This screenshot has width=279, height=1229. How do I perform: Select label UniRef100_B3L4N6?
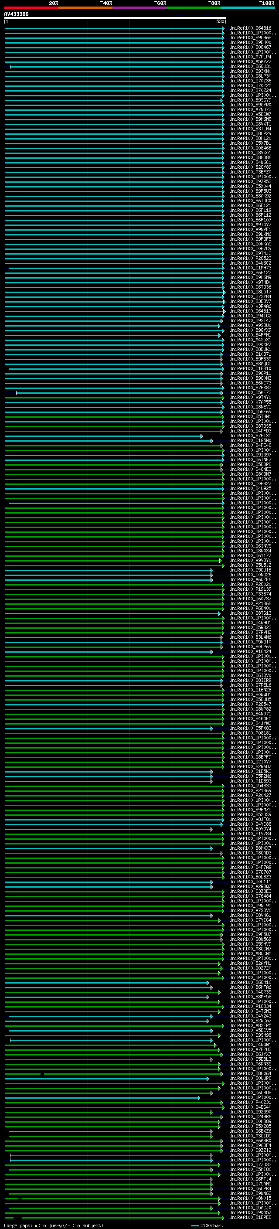250,637
